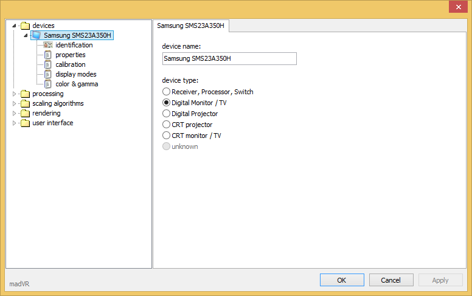Click the properties page icon
472x296 pixels.
[x=48, y=55]
